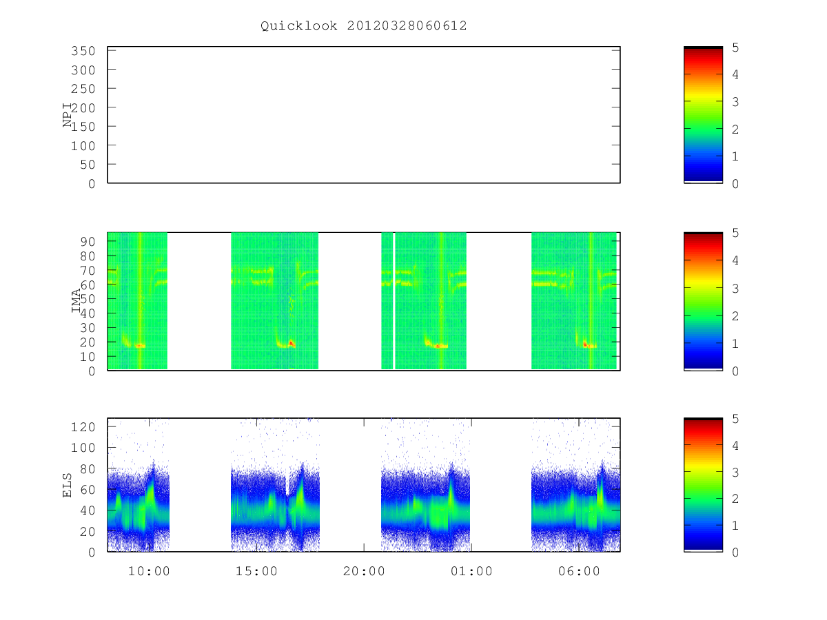Click the Quicklook 20120328060612 plot title

tap(364, 26)
